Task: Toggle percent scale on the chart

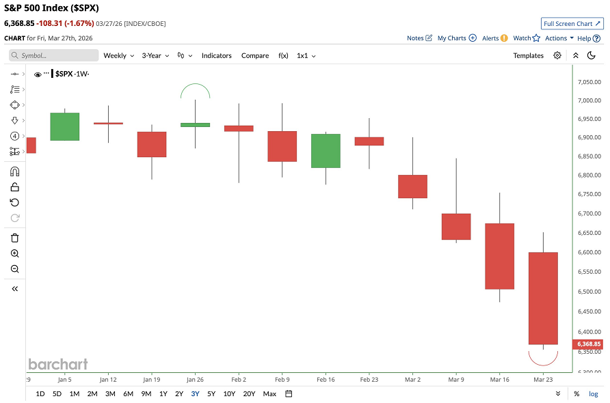Action: pos(576,394)
